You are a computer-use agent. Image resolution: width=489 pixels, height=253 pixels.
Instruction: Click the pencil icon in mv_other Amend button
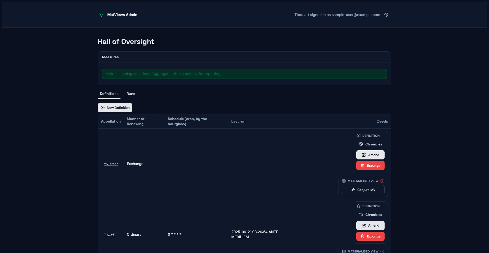tap(364, 155)
